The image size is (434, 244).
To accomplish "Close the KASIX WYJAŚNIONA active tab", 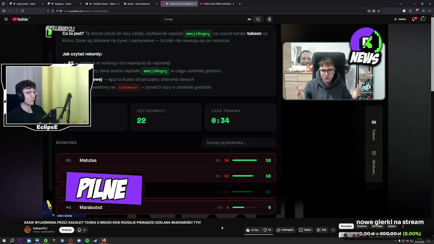I will tap(195, 4).
